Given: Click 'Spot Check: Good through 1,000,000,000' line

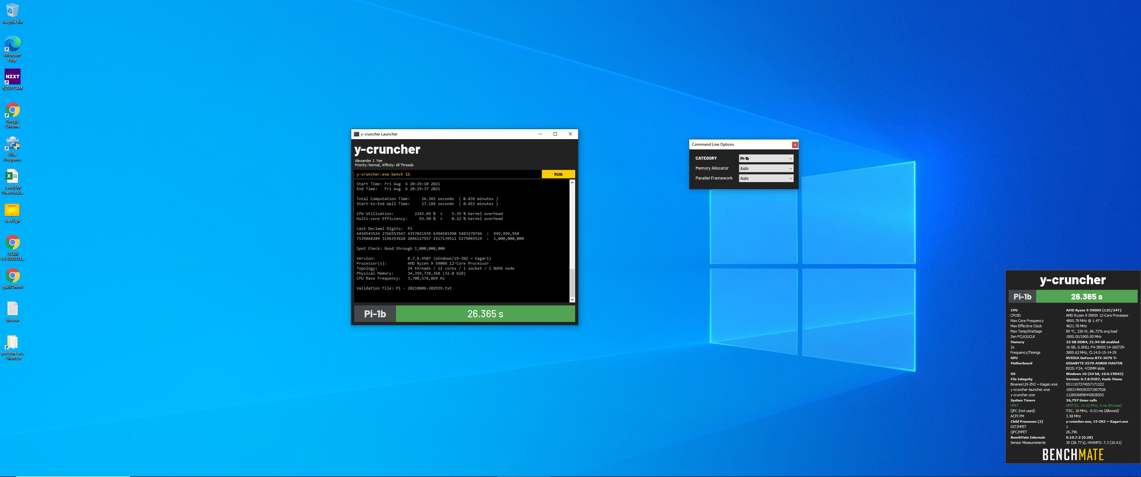Looking at the screenshot, I should click(x=400, y=249).
